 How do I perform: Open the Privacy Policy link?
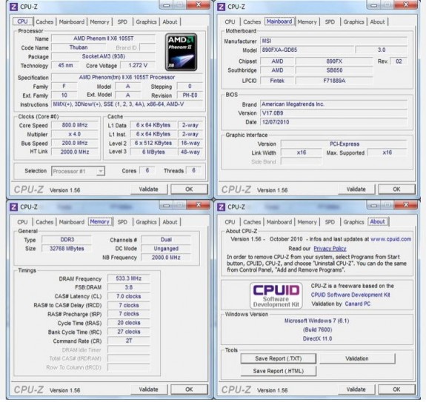point(330,249)
